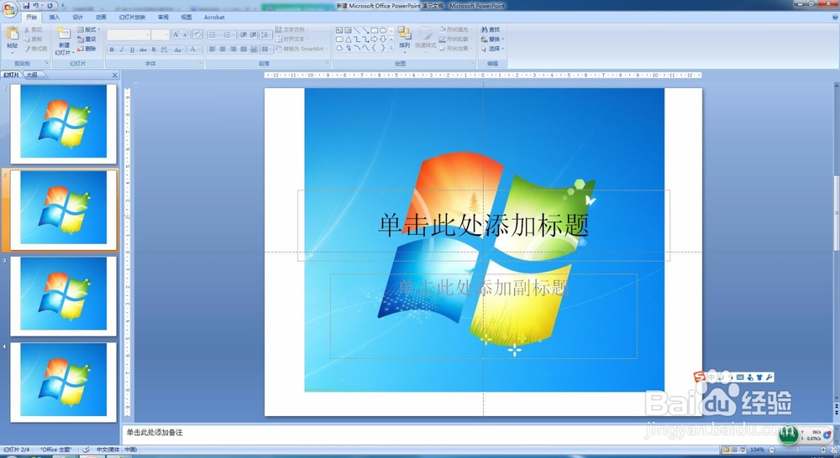Open the 排列 arrange menu
Viewport: 840px width, 458px height.
point(405,39)
